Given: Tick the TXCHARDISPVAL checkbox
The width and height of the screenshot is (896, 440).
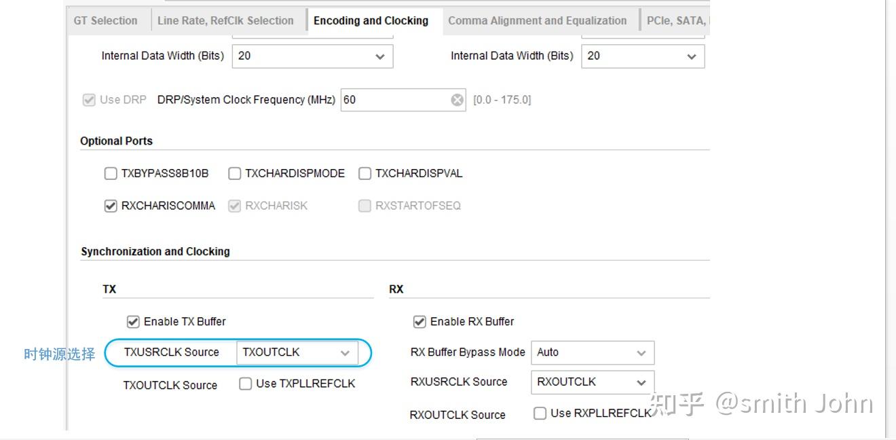Looking at the screenshot, I should [365, 174].
